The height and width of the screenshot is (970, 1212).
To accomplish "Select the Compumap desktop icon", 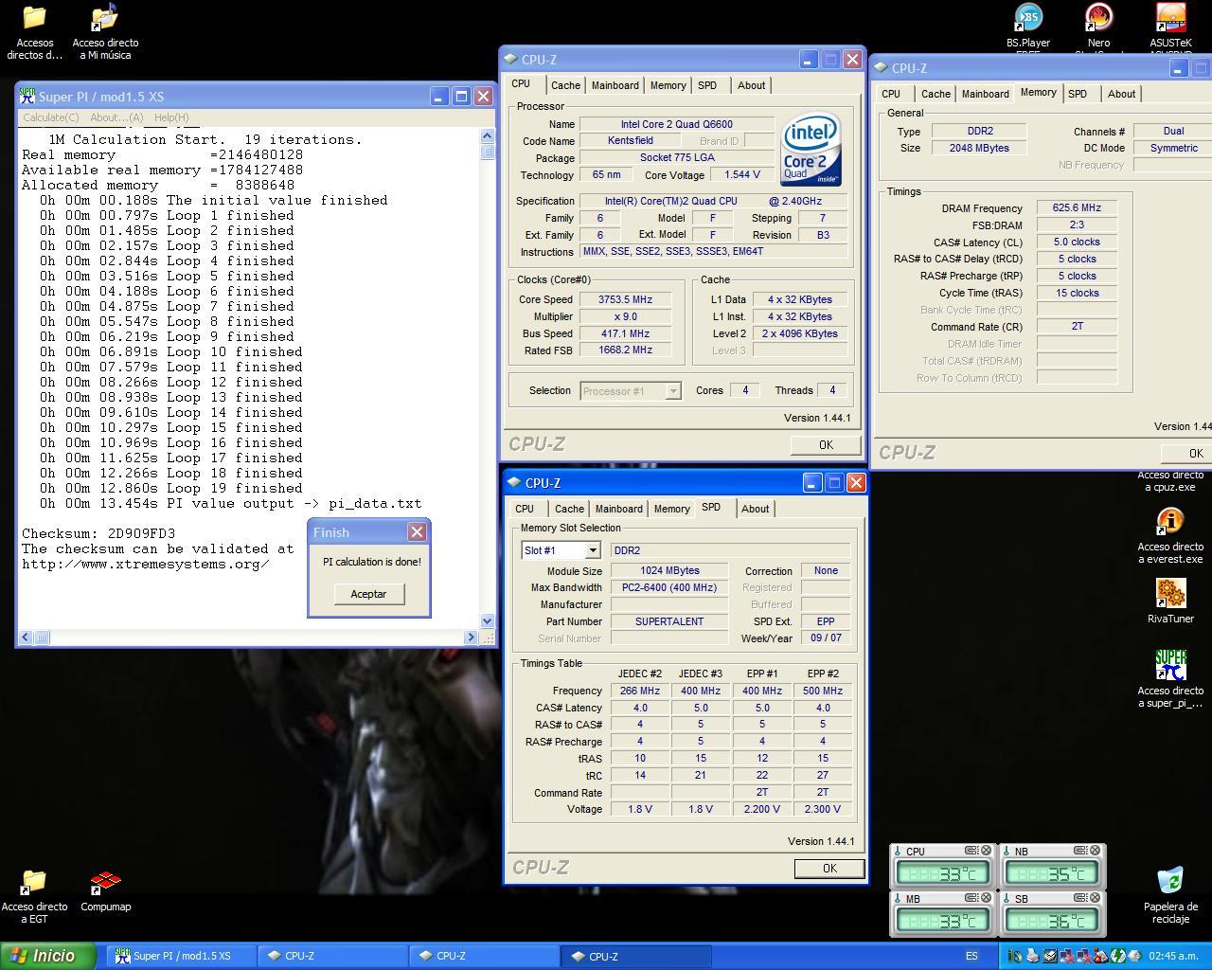I will coord(105,882).
